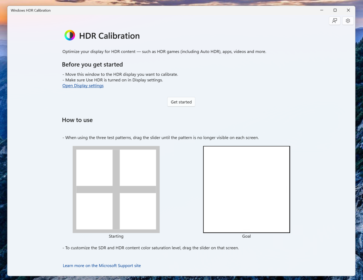Click the Windows HDR Calibration title bar text
Image resolution: width=363 pixels, height=280 pixels.
pos(31,10)
